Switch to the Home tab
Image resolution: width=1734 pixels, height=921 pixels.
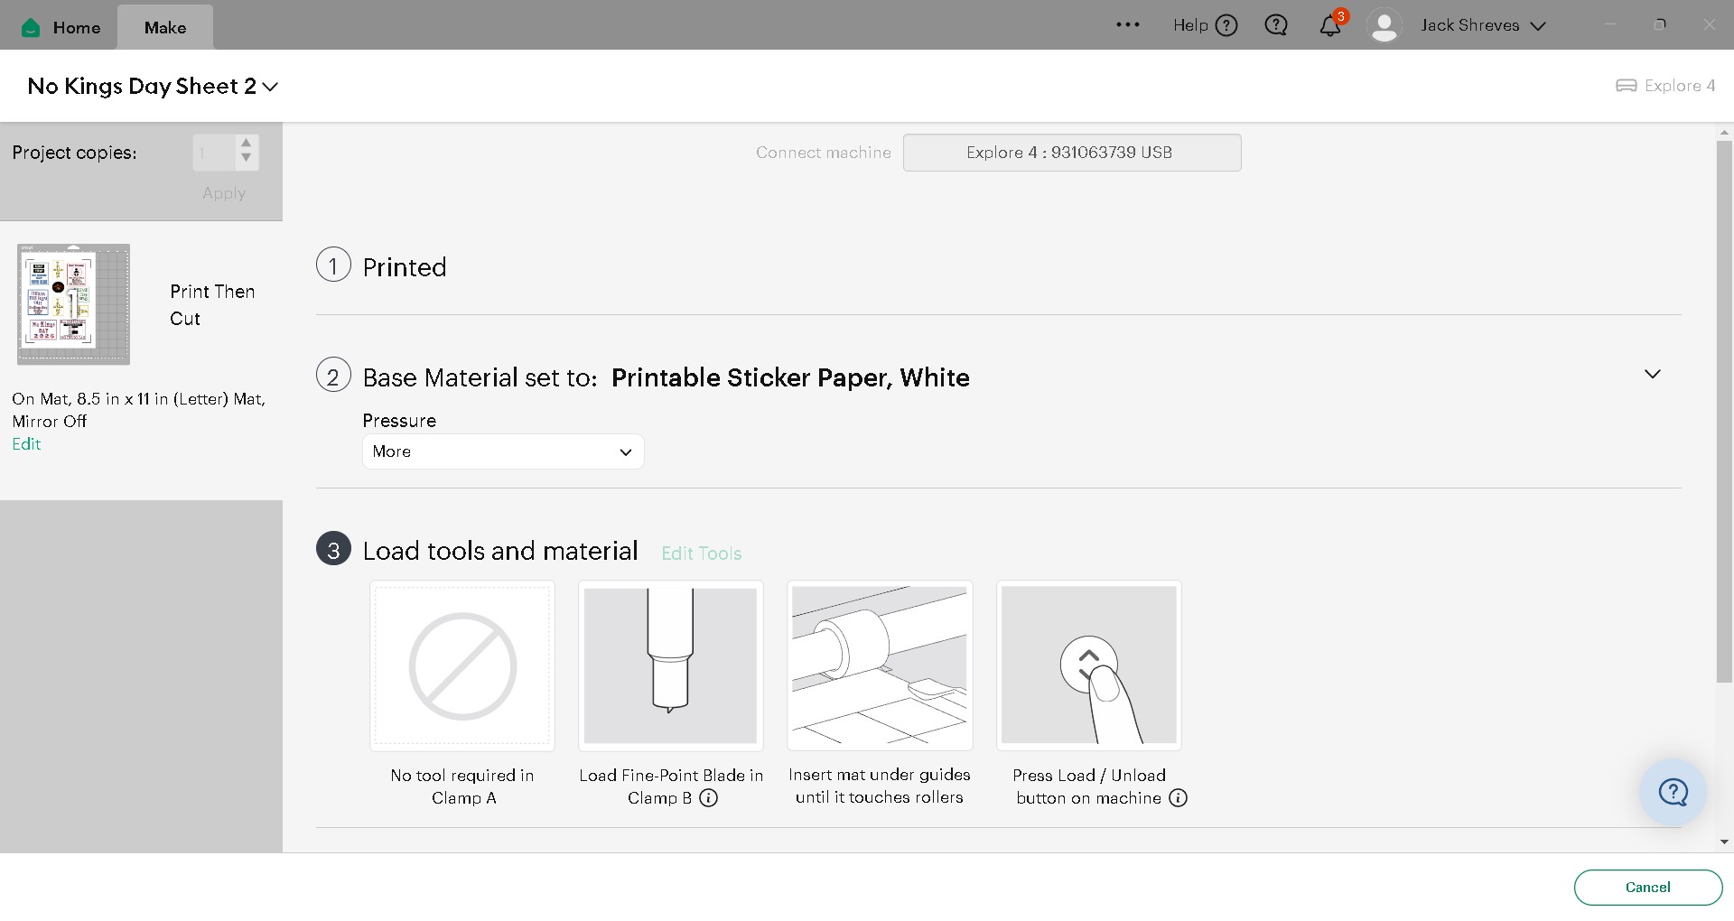(61, 27)
